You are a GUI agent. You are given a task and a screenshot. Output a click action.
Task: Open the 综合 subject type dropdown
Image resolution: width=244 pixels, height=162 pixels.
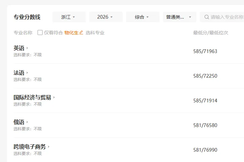click(x=143, y=17)
